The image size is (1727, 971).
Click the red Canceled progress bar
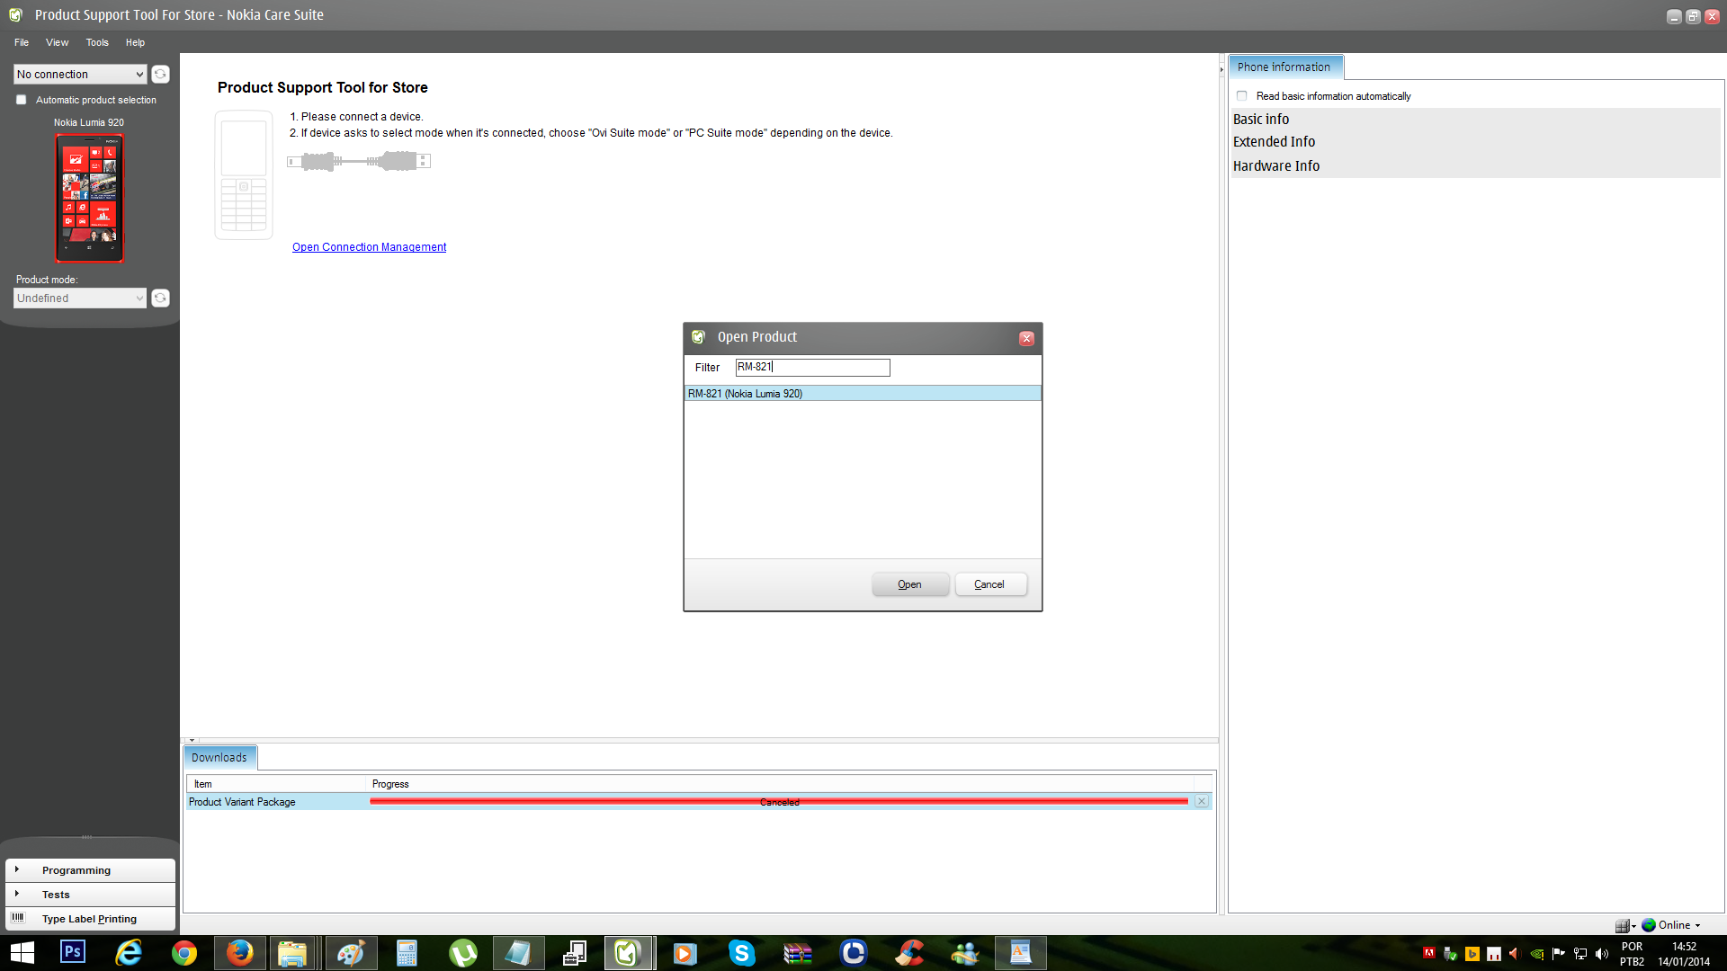coord(779,801)
